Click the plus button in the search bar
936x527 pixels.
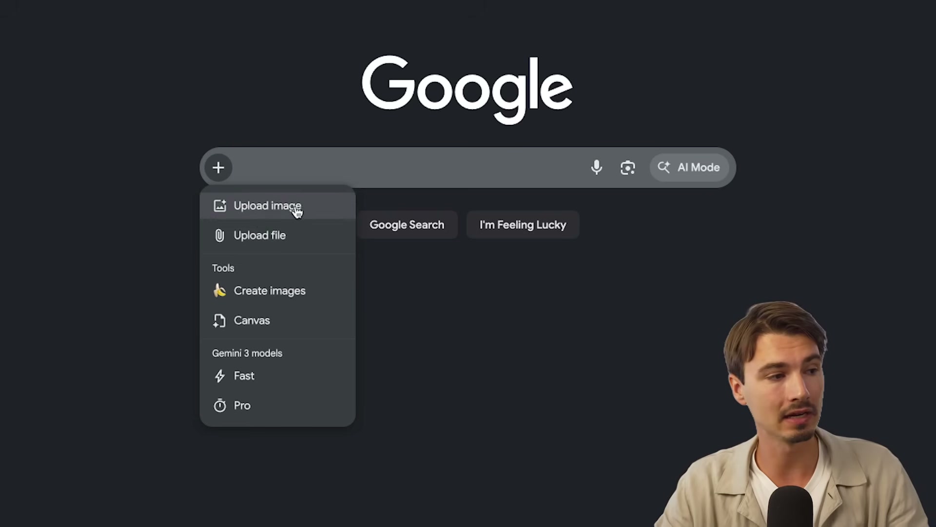(218, 168)
